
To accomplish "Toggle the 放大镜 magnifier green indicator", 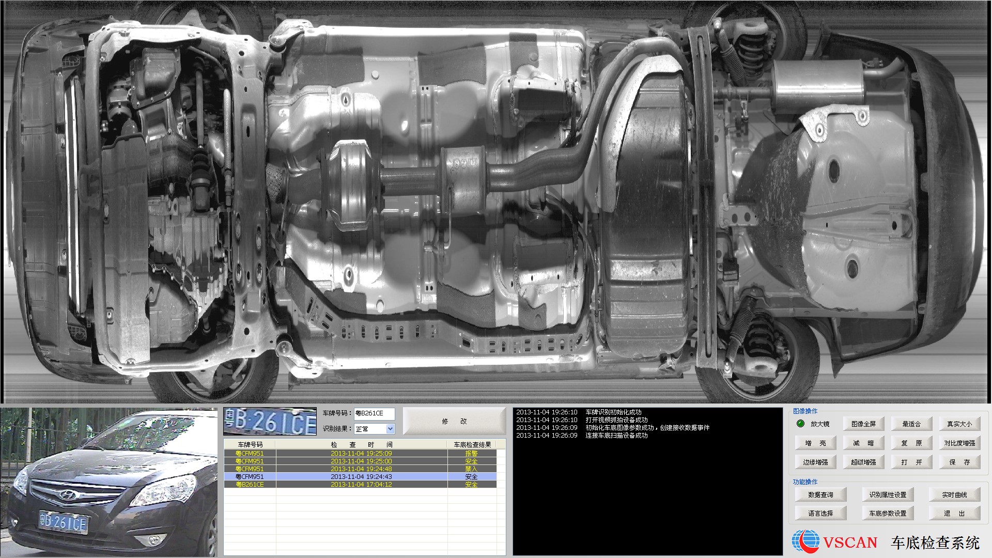I will [801, 424].
